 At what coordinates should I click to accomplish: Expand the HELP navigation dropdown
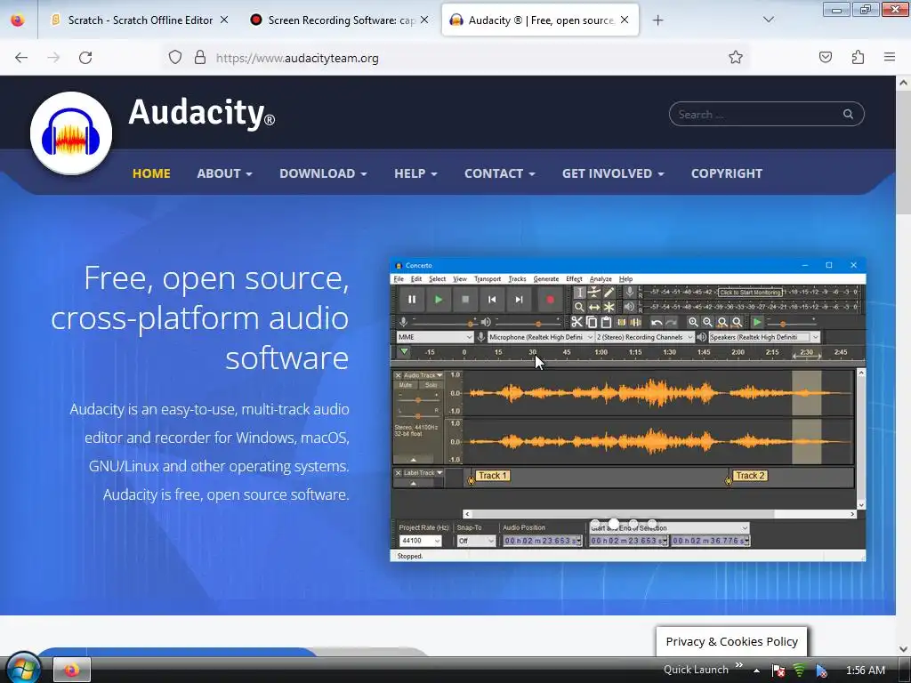(x=415, y=173)
